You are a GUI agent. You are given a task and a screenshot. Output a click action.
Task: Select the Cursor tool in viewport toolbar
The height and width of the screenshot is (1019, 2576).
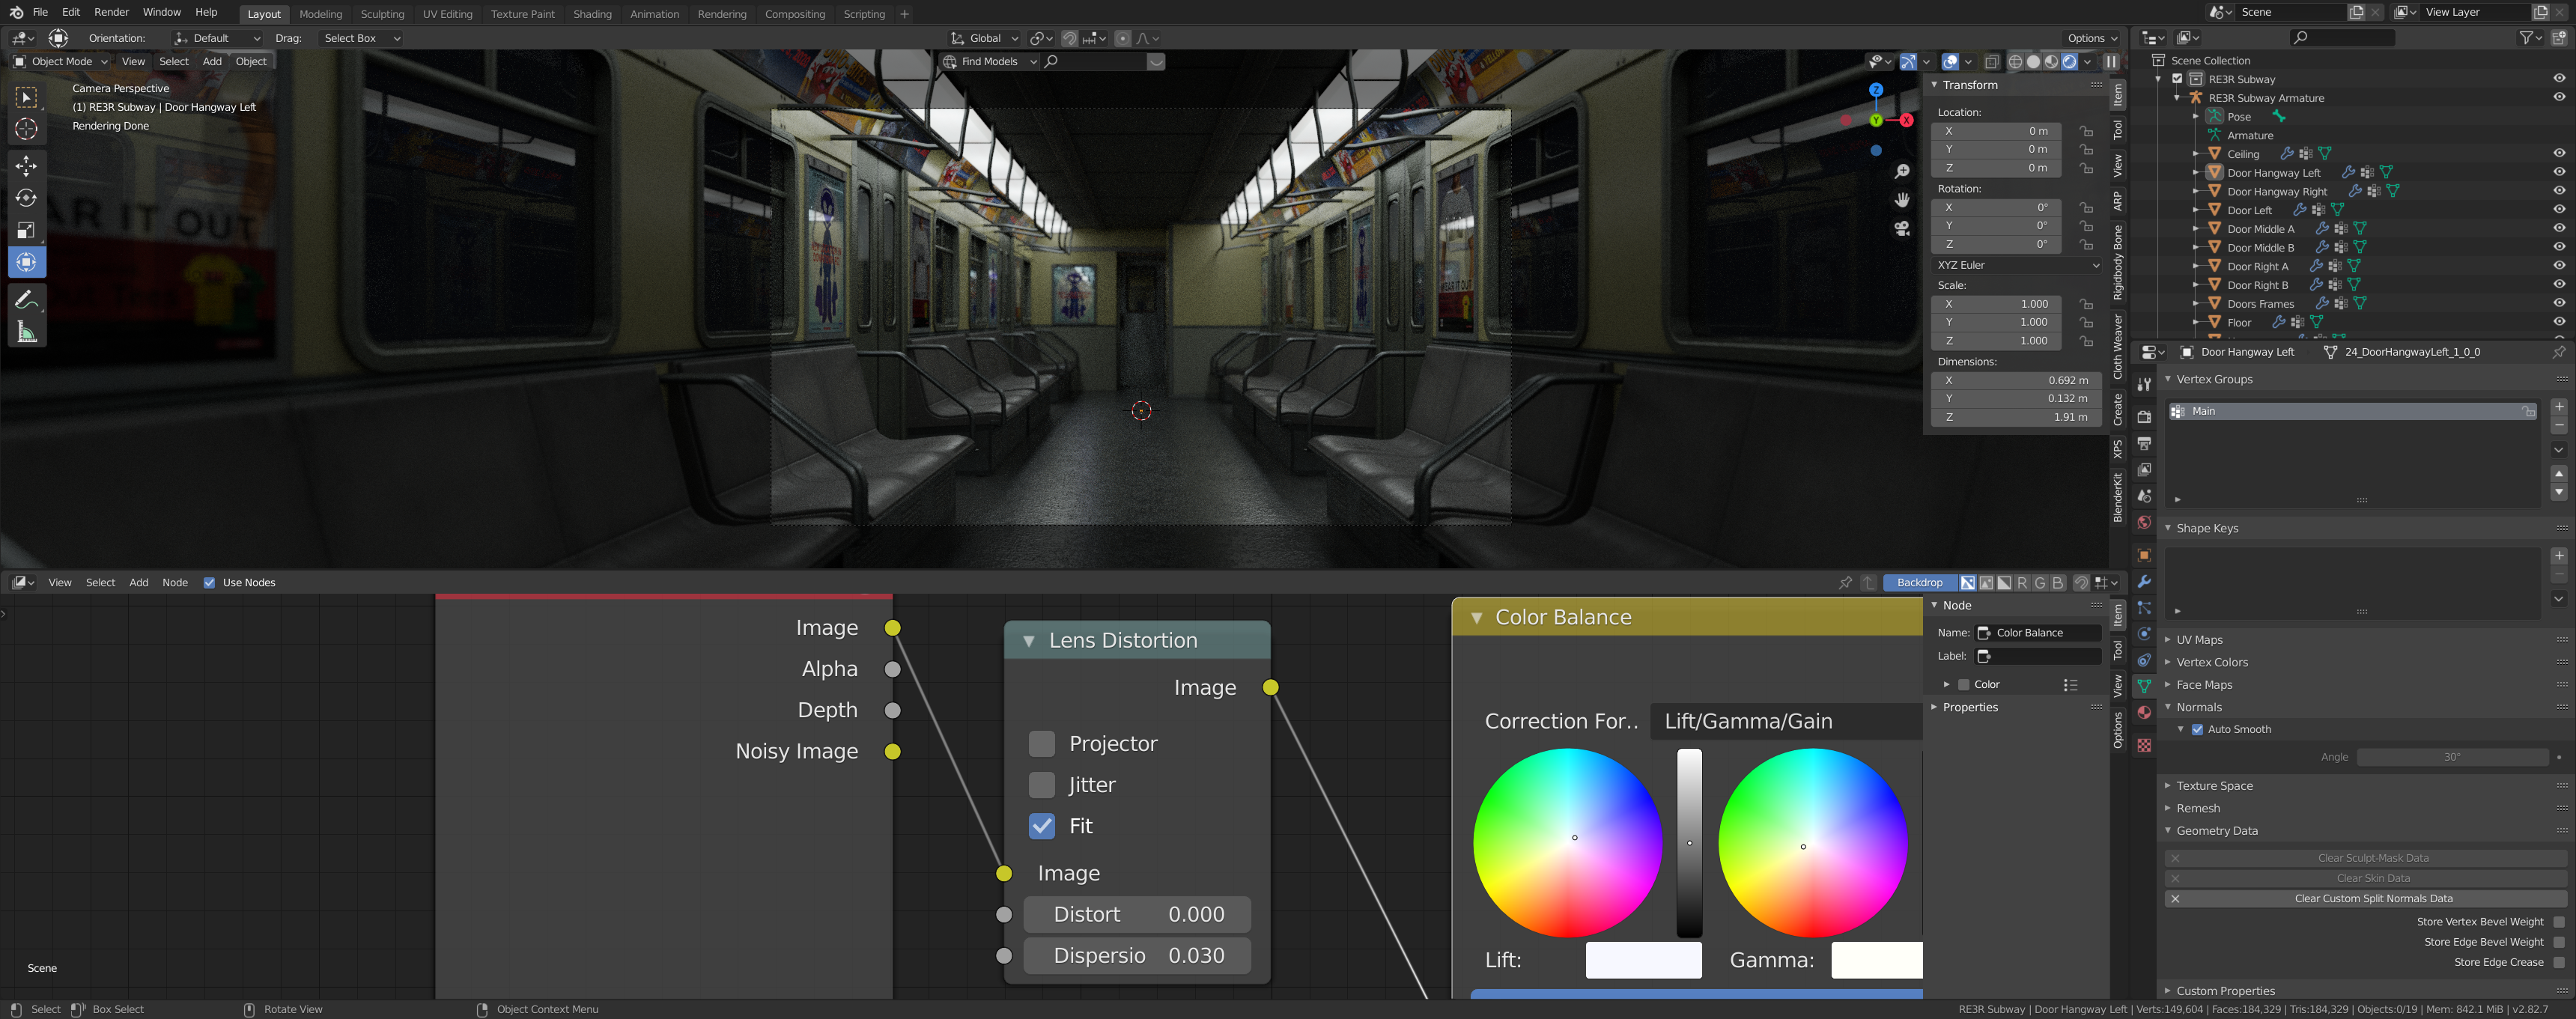click(x=27, y=129)
